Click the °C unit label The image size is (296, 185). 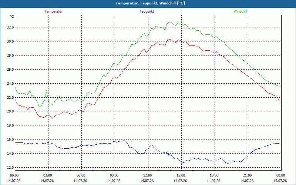(12, 17)
